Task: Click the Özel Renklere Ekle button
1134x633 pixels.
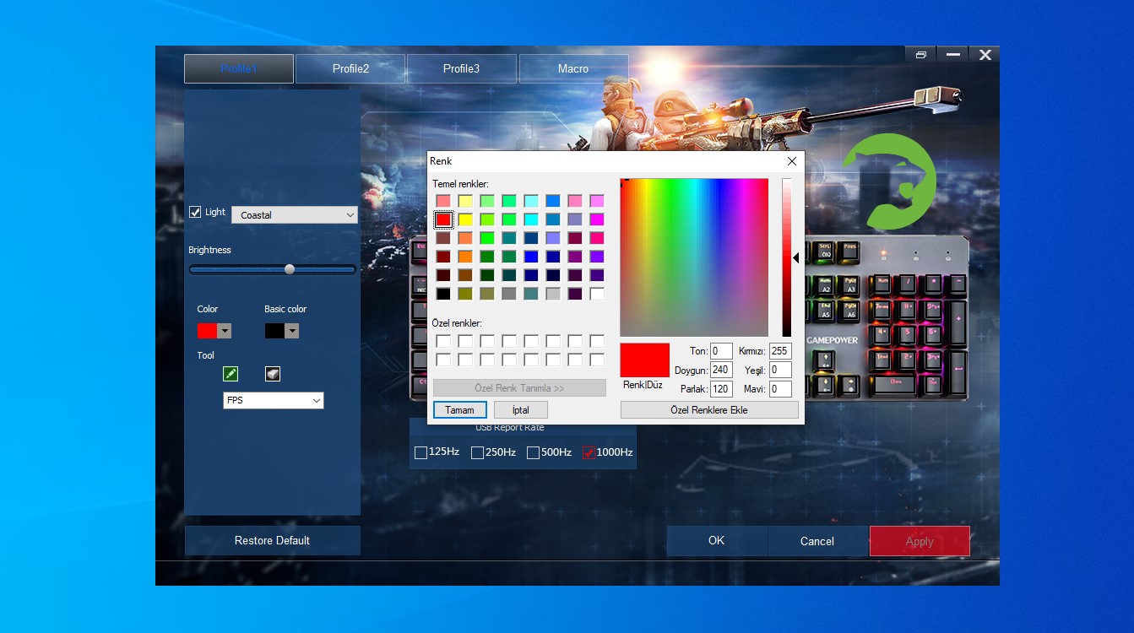Action: click(708, 409)
